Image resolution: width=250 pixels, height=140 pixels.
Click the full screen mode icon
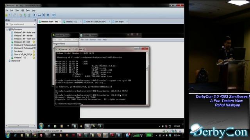[x=43, y=15]
